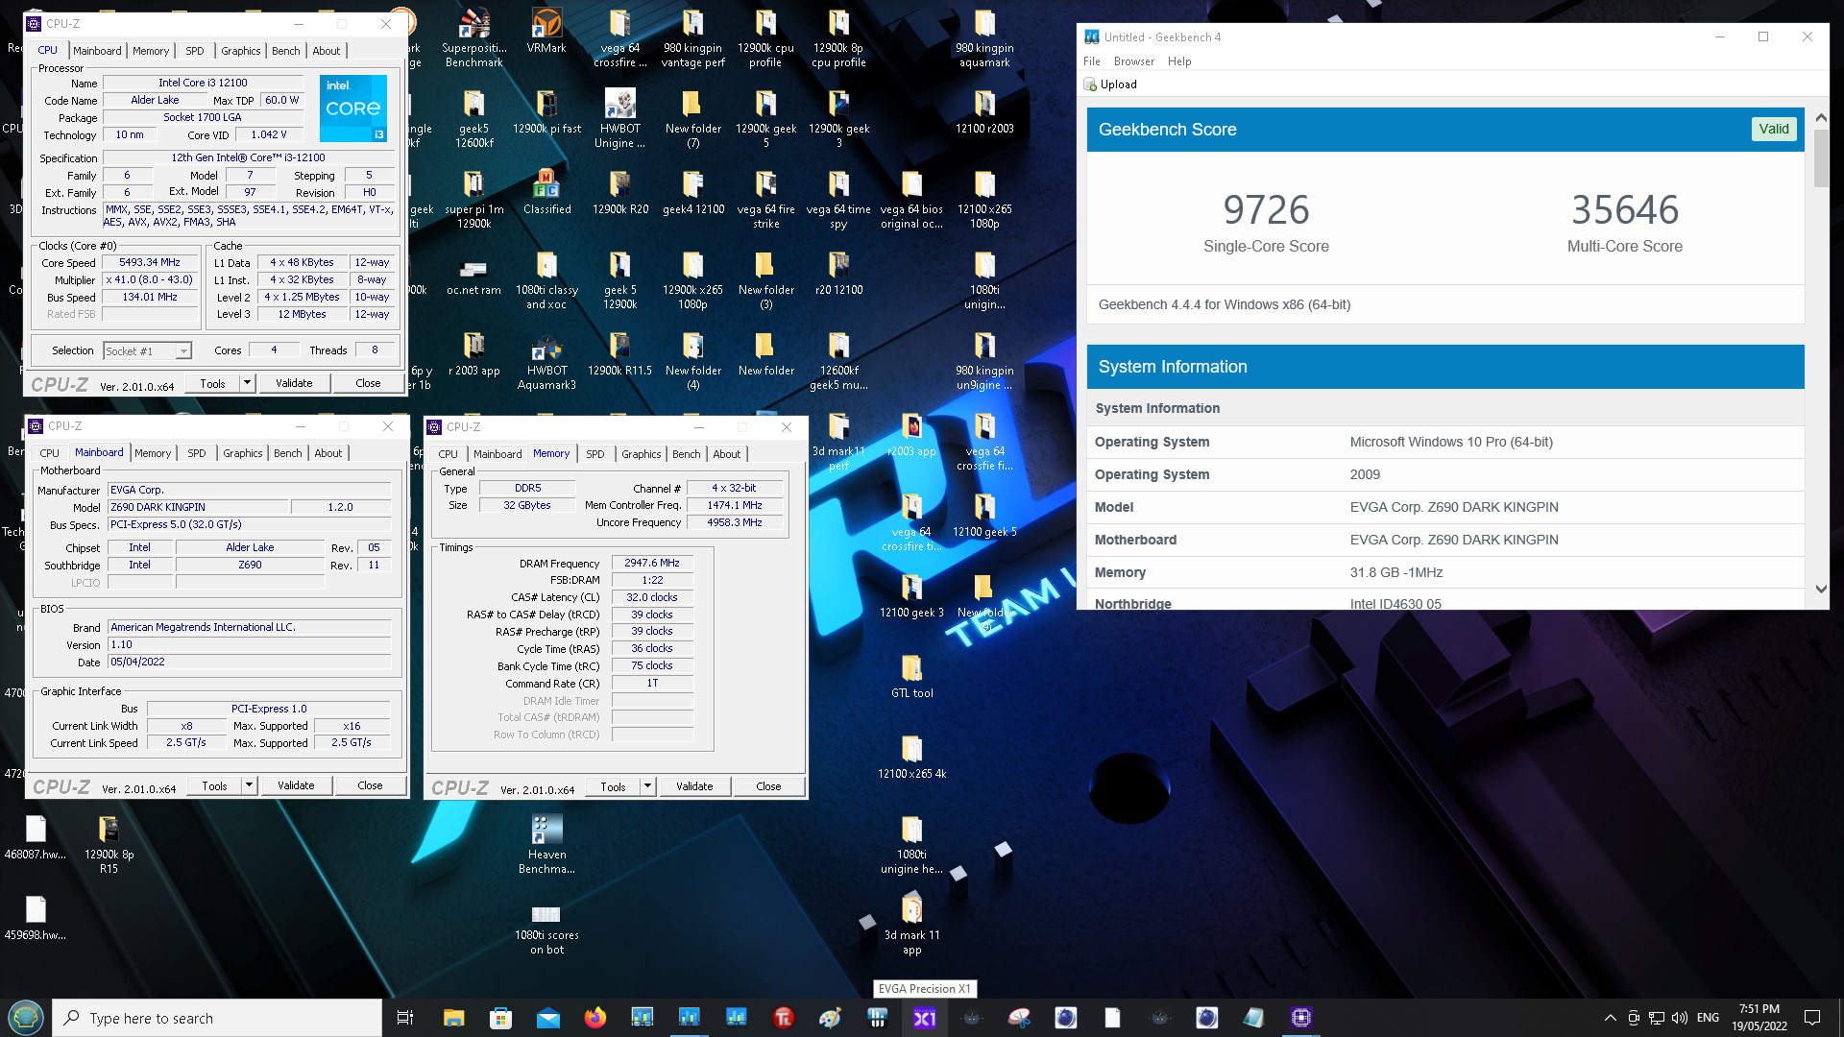The height and width of the screenshot is (1037, 1844).
Task: Expand Tools arrow in Memory CPU-Z window
Action: tap(647, 786)
